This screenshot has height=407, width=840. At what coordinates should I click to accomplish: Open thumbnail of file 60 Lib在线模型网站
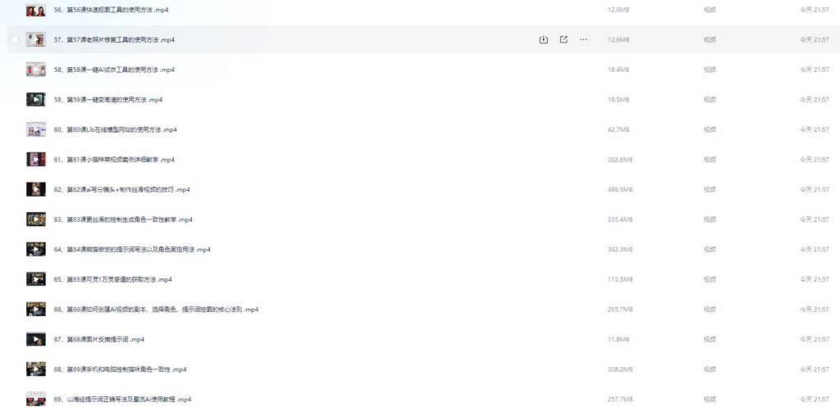coord(35,129)
